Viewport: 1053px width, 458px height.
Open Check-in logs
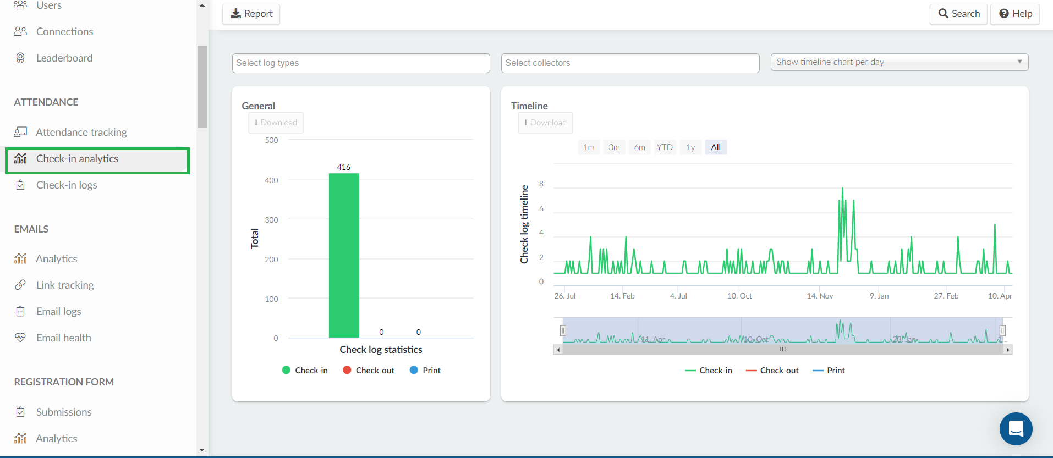(67, 185)
